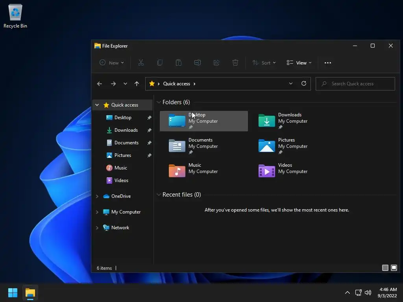
Task: Select the Documents folder tile
Action: tap(204, 146)
